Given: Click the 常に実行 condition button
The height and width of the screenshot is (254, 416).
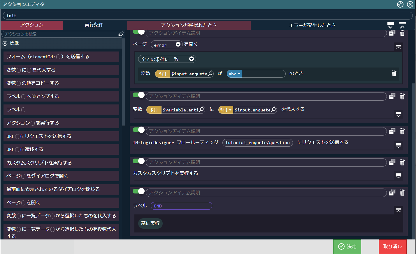Looking at the screenshot, I should (150, 223).
